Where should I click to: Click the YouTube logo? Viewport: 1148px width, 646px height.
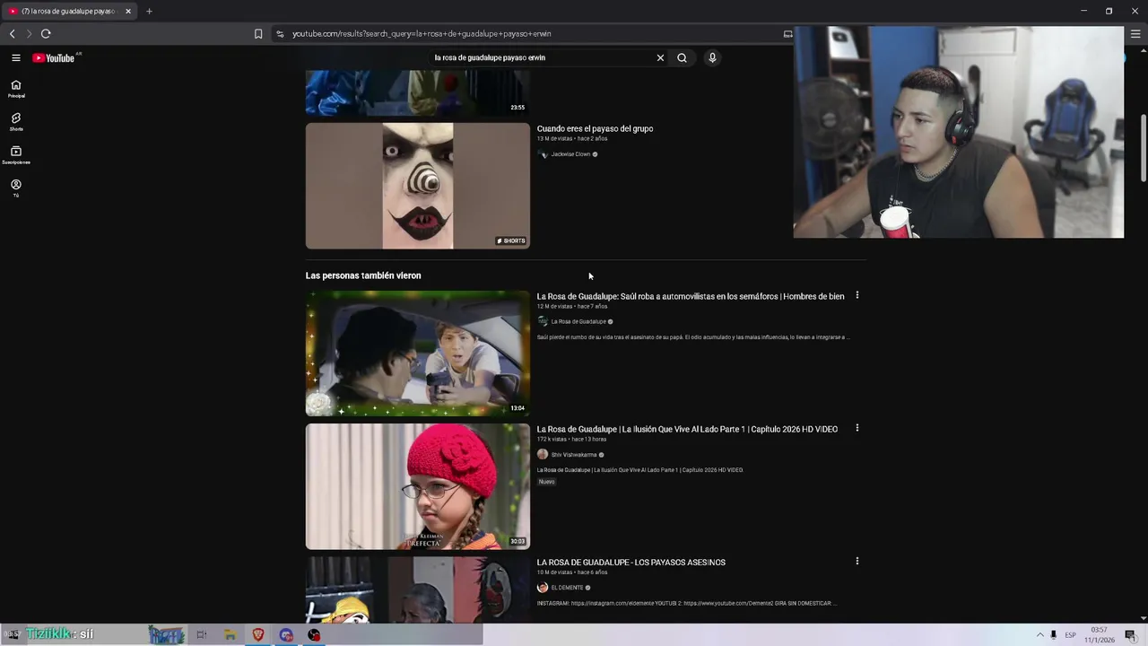pos(55,57)
